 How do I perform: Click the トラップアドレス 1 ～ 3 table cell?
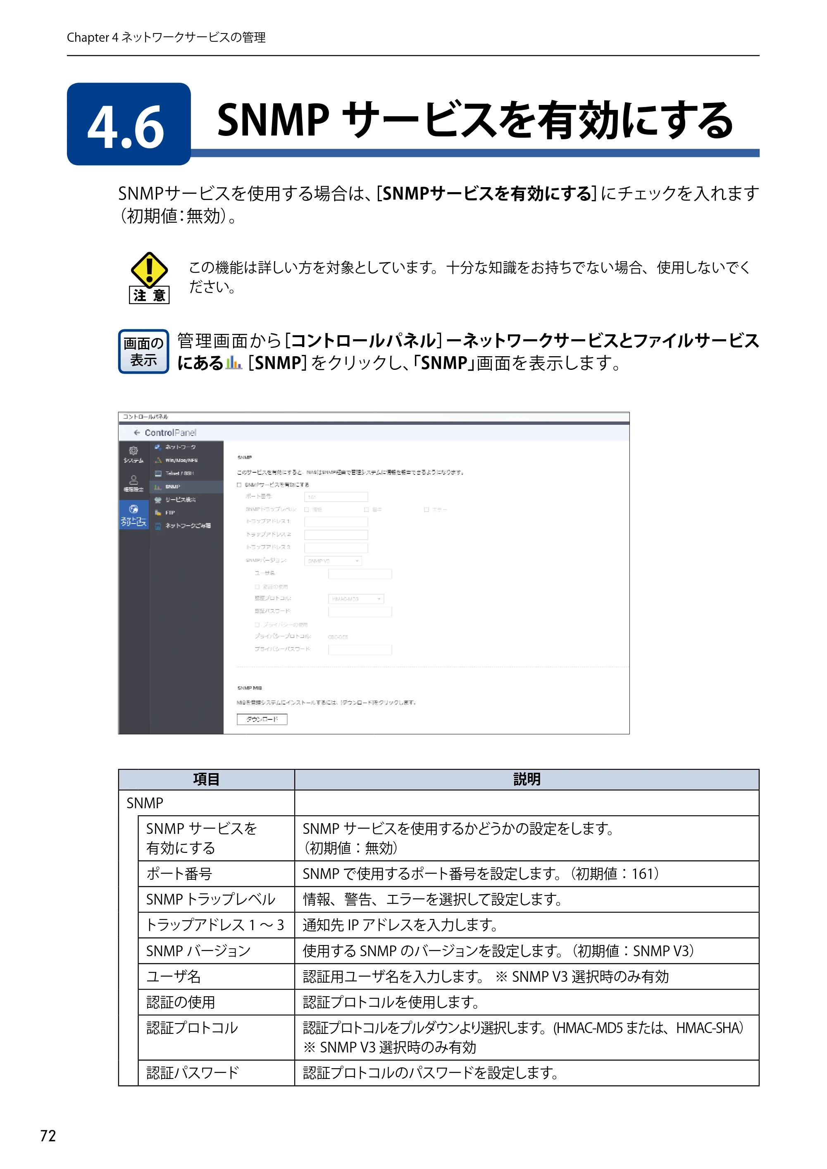click(x=217, y=925)
